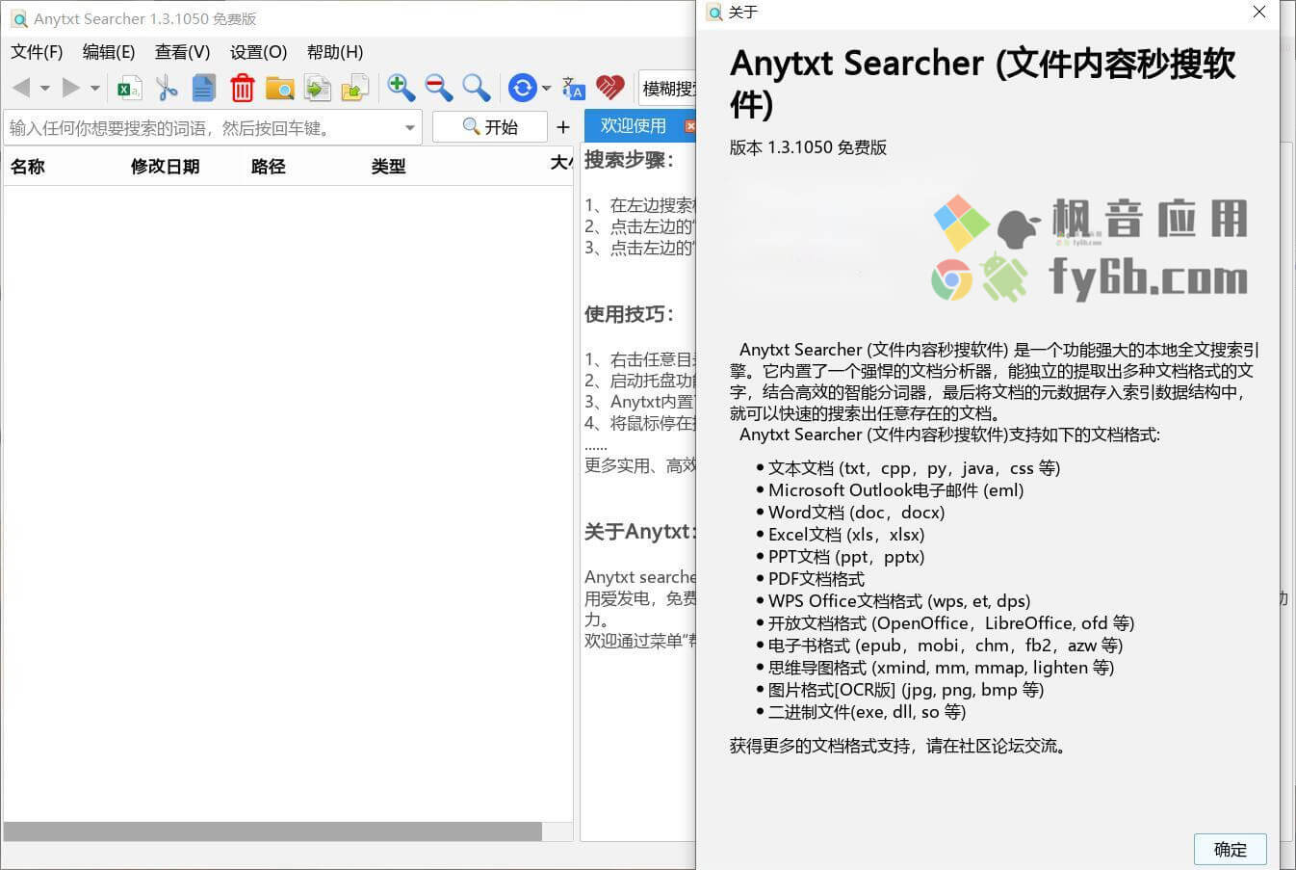The image size is (1296, 870).
Task: Open the 查看(V) menu
Action: pyautogui.click(x=182, y=52)
